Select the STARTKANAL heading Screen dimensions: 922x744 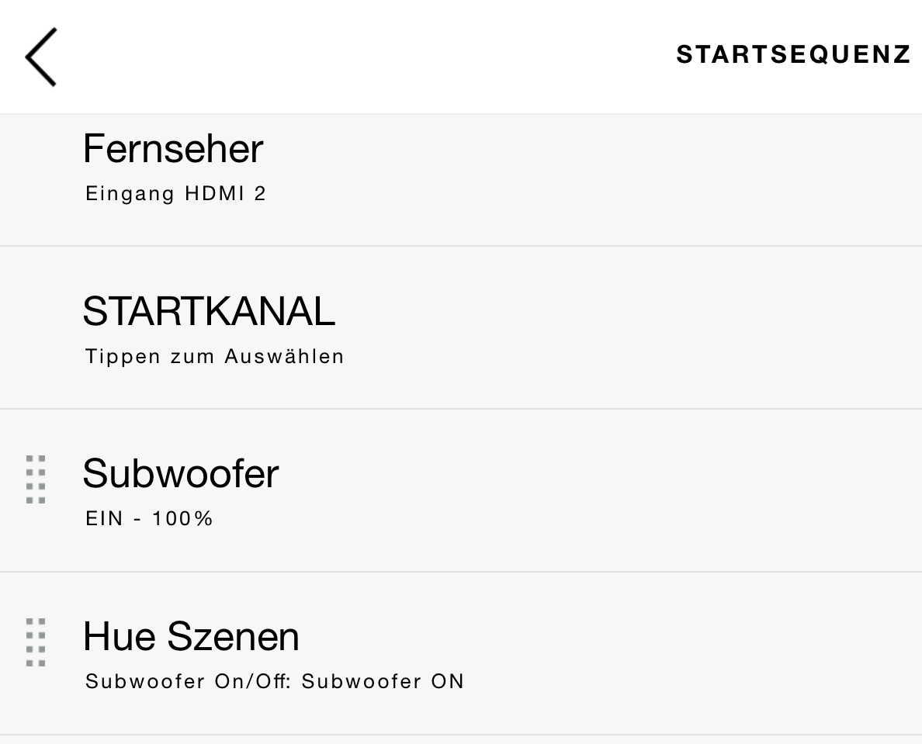209,311
